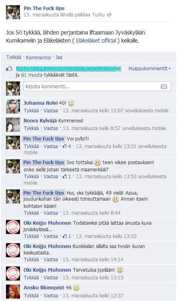
Task: Open the Huippukommentit sorting dropdown
Action: pyautogui.click(x=150, y=69)
